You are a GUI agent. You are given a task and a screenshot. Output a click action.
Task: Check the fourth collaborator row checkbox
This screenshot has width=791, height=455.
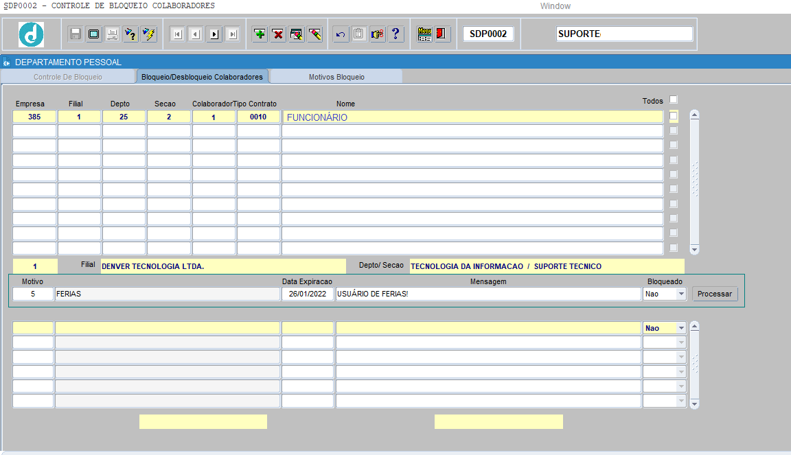coord(674,160)
